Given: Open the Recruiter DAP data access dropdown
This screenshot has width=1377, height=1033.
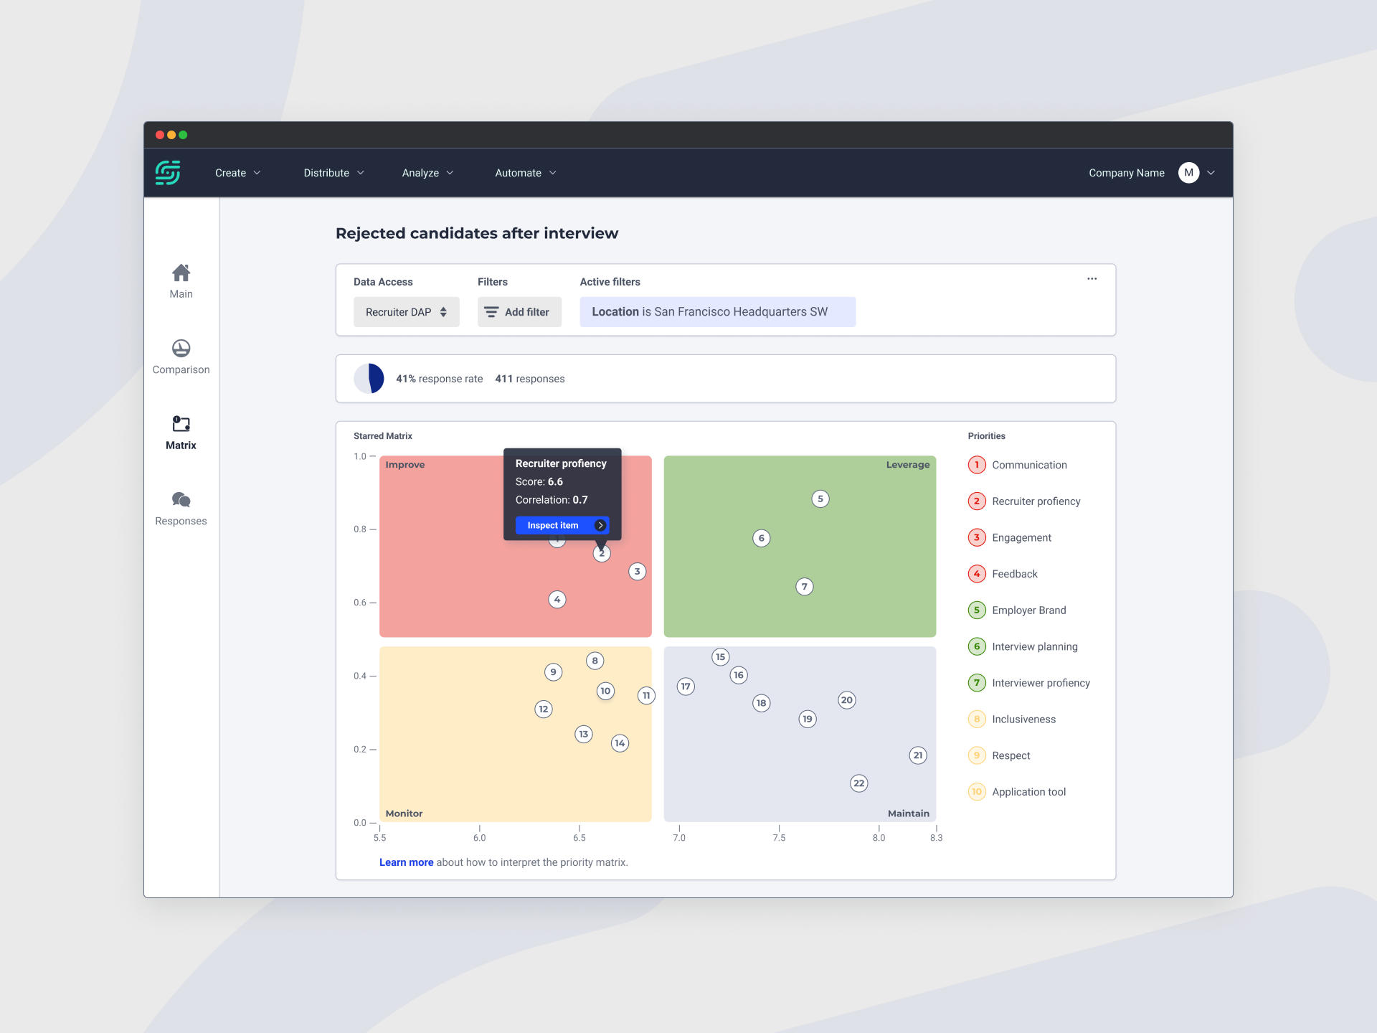Looking at the screenshot, I should click(406, 312).
